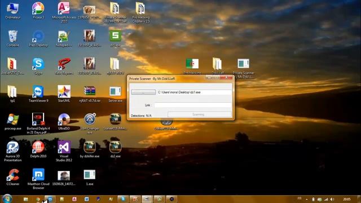Select the Server.exe file icon
Viewport: 361px width, 203px height.
[x=115, y=94]
